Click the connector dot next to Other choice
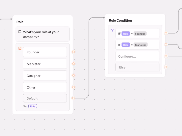 [74, 87]
